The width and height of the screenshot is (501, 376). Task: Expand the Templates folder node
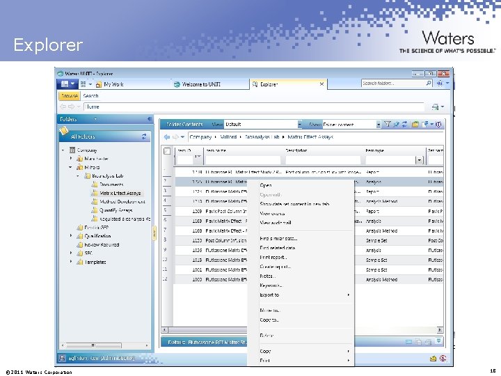pos(70,262)
